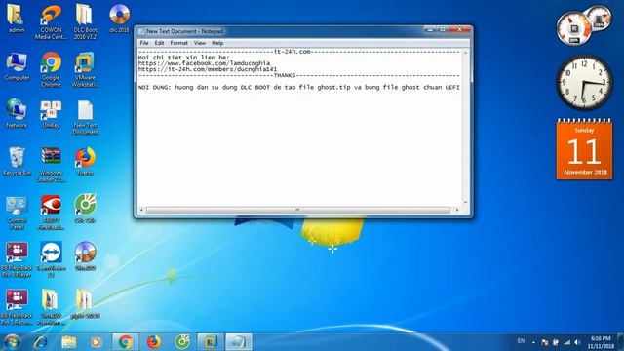624x351 pixels.
Task: Click Notepad horizontal scrollbar left arrow
Action: tap(141, 210)
